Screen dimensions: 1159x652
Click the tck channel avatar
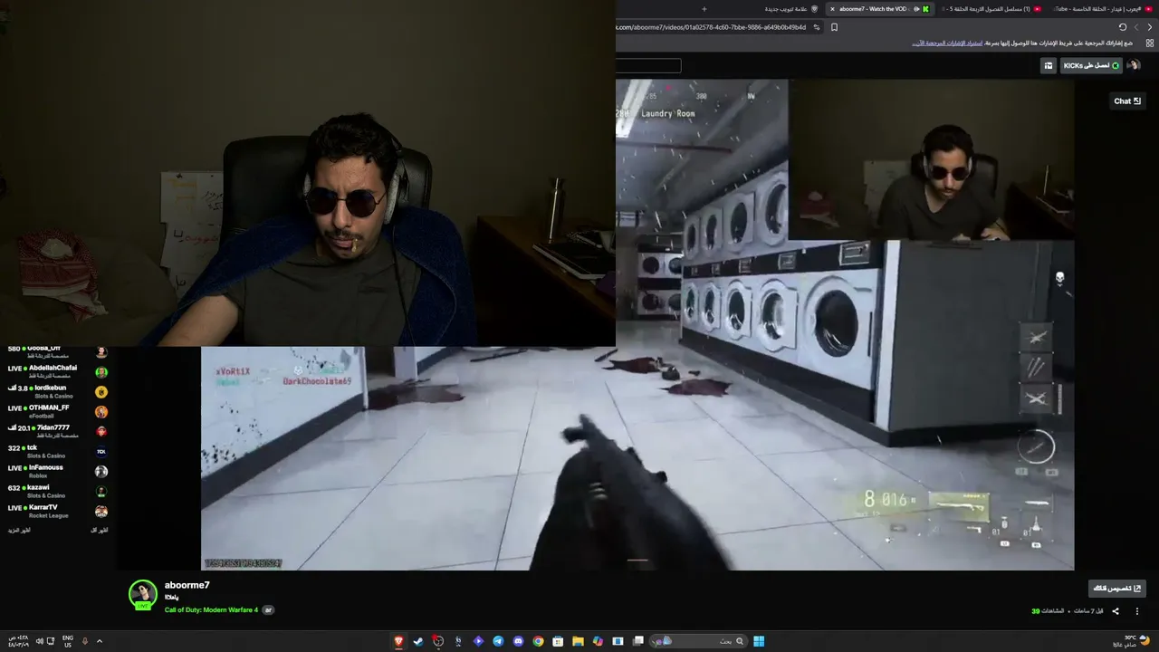101,451
